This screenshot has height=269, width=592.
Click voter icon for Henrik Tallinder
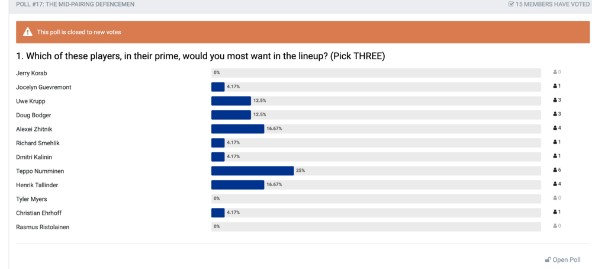(x=555, y=184)
